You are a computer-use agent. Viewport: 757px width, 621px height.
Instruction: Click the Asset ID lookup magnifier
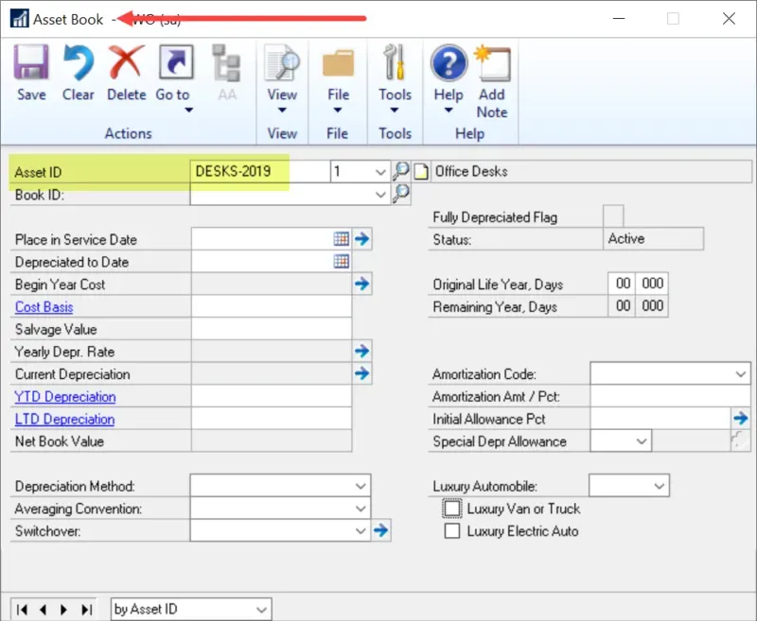[402, 171]
